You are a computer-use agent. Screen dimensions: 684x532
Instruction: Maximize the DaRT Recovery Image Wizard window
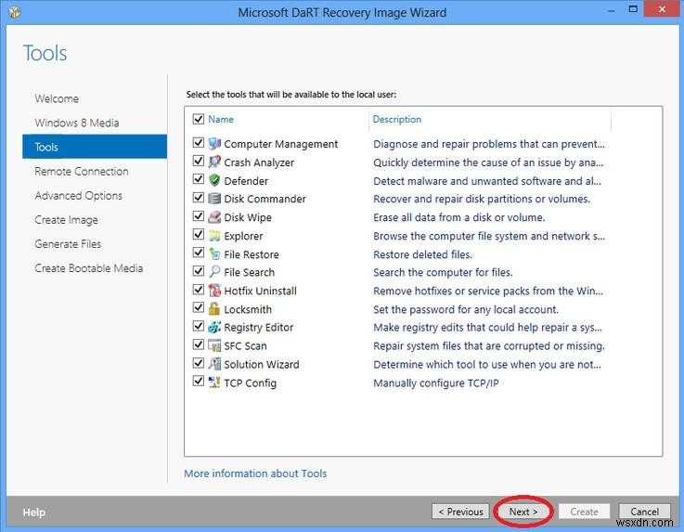click(x=633, y=8)
